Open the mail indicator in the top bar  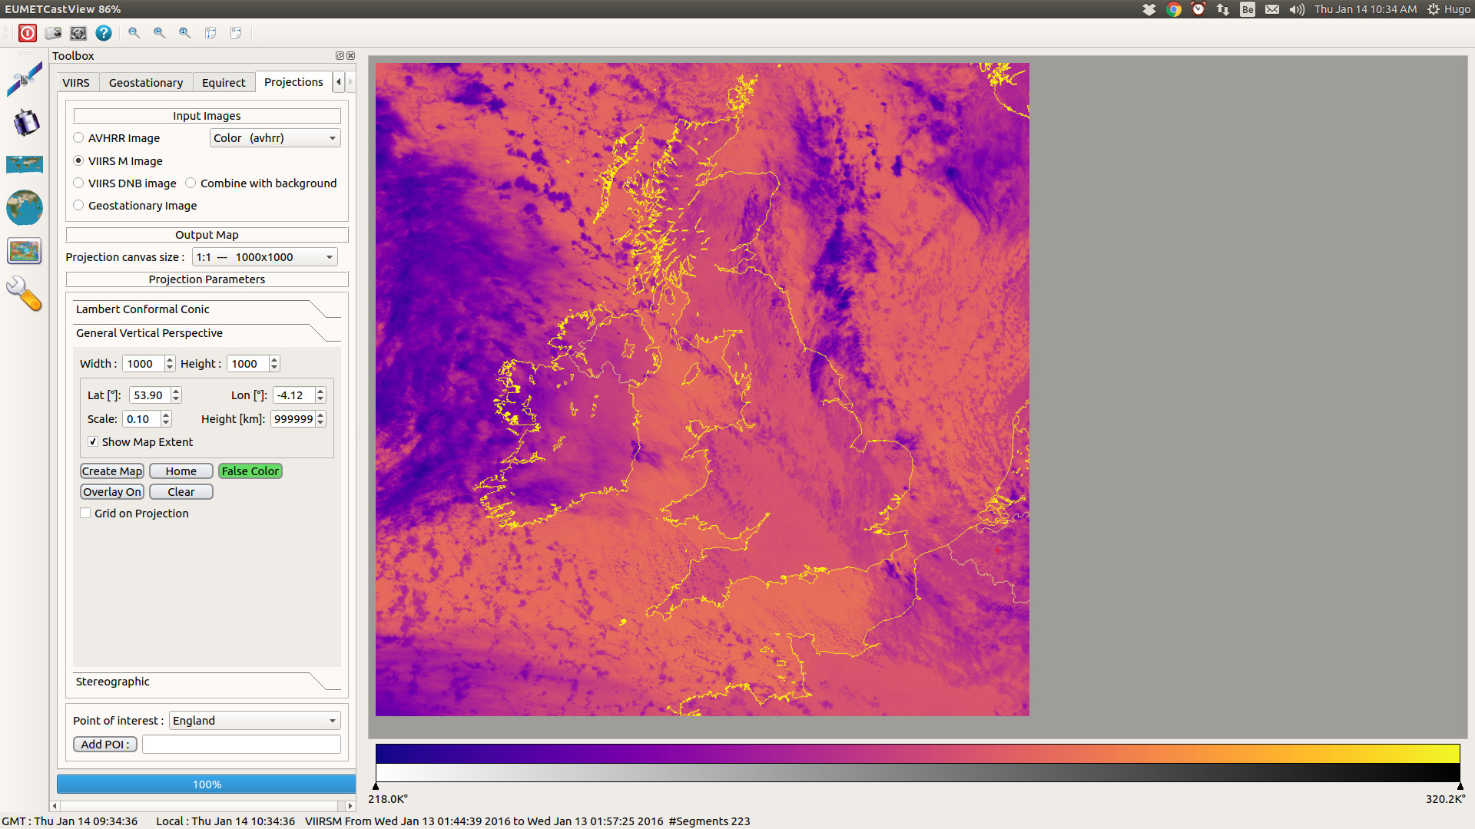pos(1272,9)
